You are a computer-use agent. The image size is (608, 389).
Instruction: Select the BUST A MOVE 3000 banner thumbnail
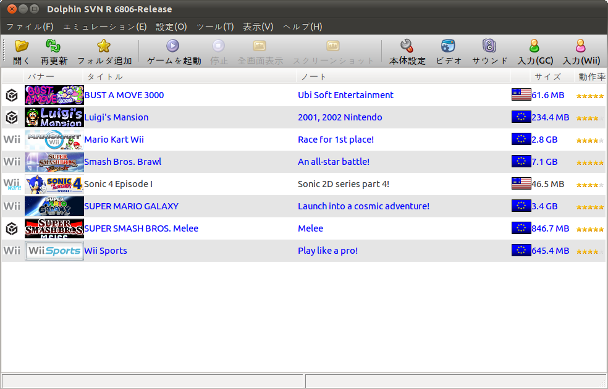pos(54,95)
